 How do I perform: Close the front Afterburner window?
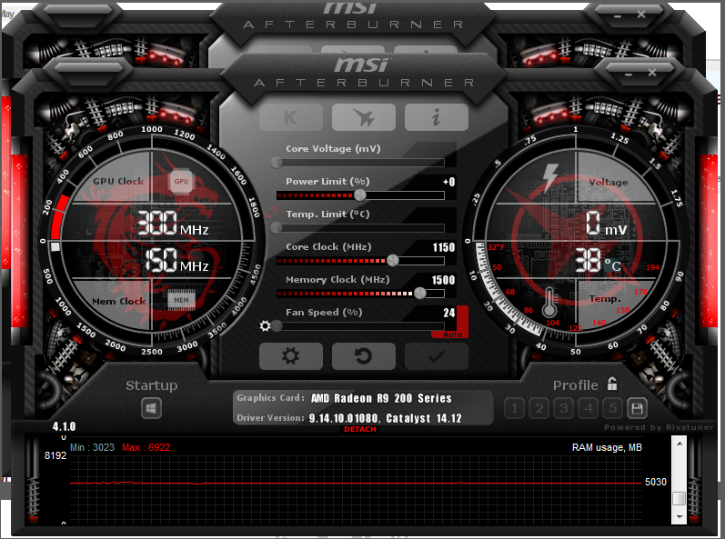tap(652, 73)
